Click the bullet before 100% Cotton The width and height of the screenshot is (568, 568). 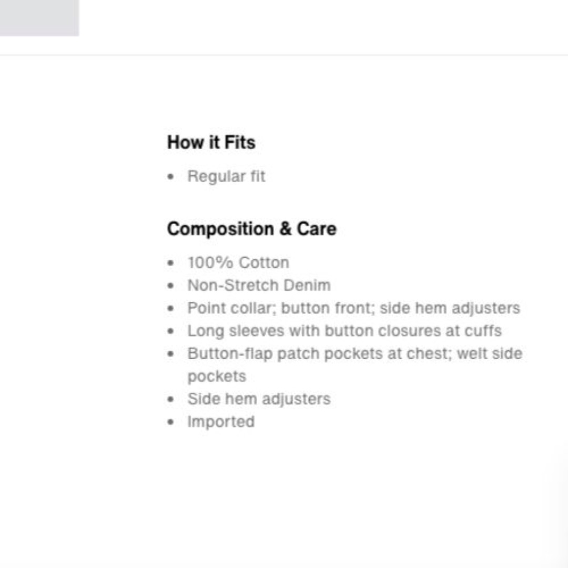171,263
